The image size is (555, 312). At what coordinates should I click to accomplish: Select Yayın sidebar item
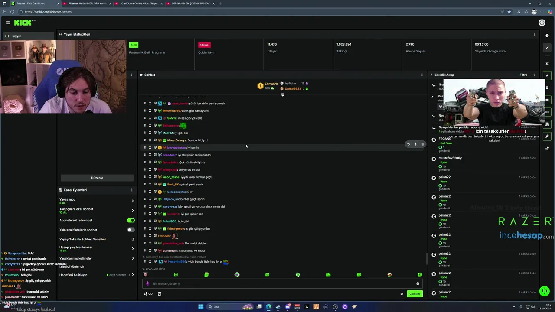coord(29,36)
